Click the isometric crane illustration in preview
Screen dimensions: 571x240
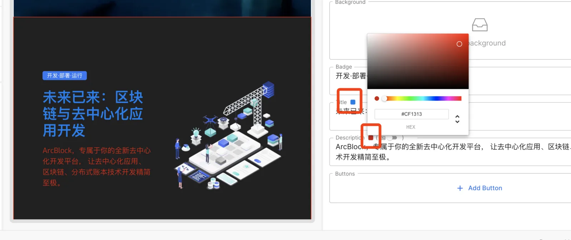point(229,135)
